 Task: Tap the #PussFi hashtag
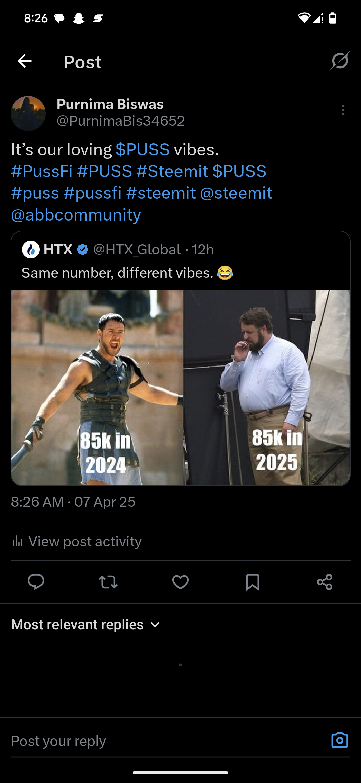tap(42, 171)
